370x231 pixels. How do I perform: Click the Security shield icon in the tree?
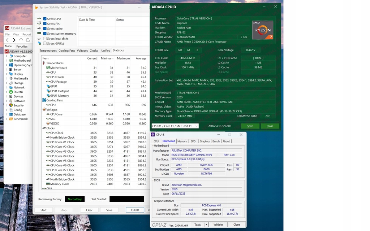[x=11, y=105]
